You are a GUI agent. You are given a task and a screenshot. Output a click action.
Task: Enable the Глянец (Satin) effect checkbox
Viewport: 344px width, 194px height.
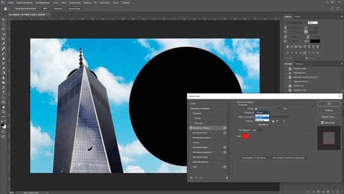pos(191,142)
